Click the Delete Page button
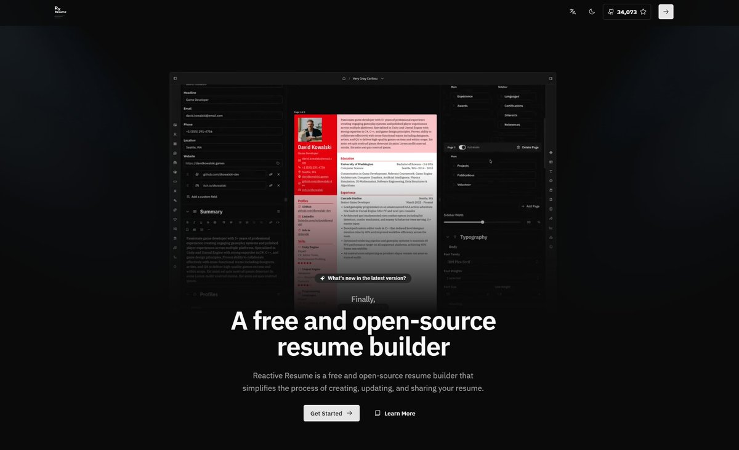Image resolution: width=739 pixels, height=450 pixels. [x=527, y=147]
